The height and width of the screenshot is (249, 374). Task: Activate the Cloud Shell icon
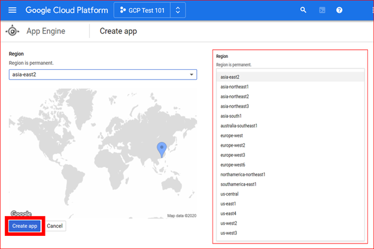pos(322,10)
